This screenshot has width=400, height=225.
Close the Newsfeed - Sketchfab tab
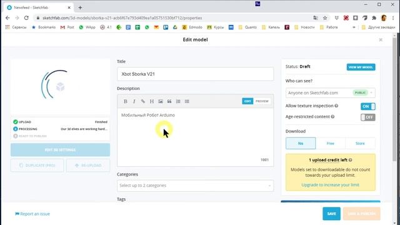(69, 7)
